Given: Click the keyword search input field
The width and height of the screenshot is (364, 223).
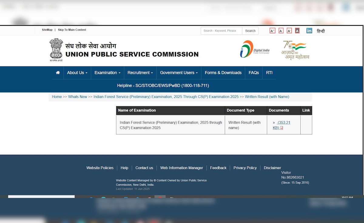Looking at the screenshot, I should click(221, 31).
